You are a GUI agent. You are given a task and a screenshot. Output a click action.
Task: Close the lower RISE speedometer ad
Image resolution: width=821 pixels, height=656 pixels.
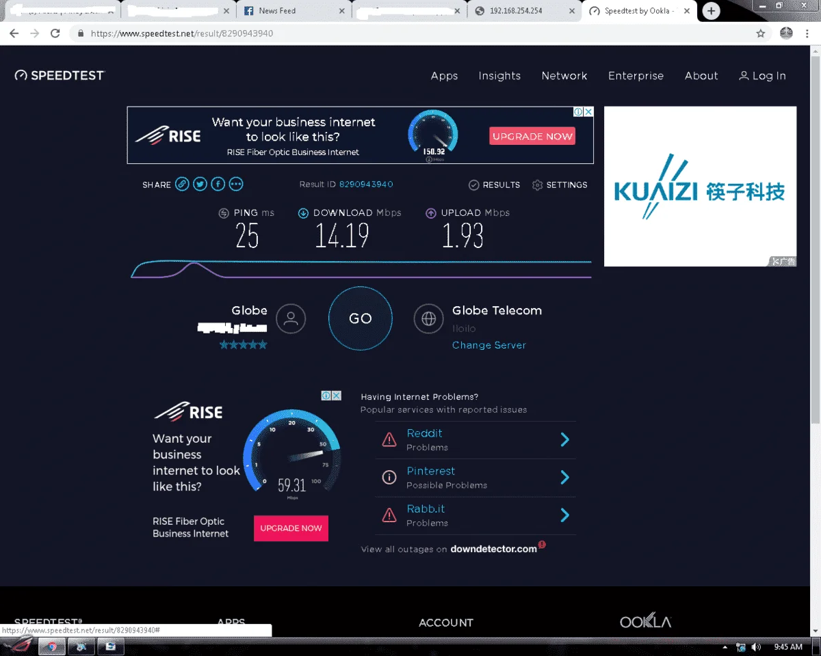pos(336,396)
